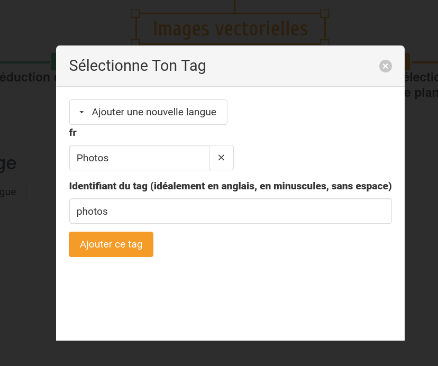Focus the photos identifier field
438x366 pixels.
[230, 211]
